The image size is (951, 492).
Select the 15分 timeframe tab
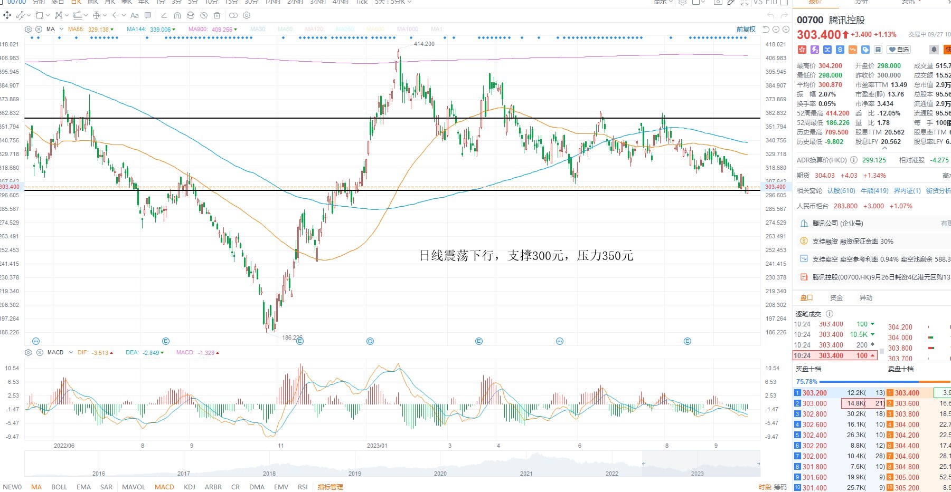coord(231,2)
